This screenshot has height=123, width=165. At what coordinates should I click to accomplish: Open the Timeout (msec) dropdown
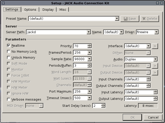coord(89,98)
